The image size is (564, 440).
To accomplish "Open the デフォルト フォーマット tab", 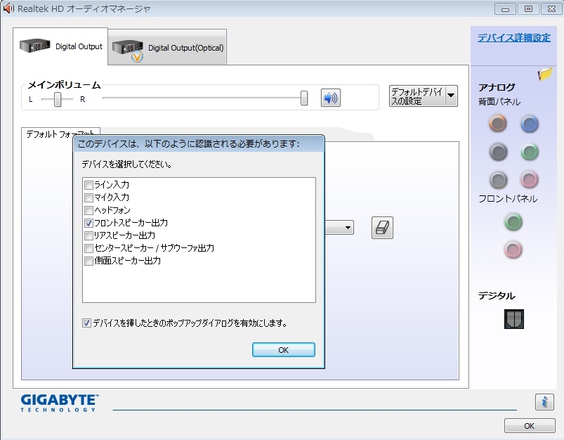I will pos(60,134).
